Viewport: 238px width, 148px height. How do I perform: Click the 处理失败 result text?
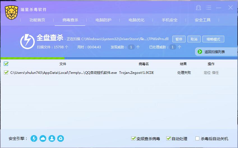click(x=184, y=73)
